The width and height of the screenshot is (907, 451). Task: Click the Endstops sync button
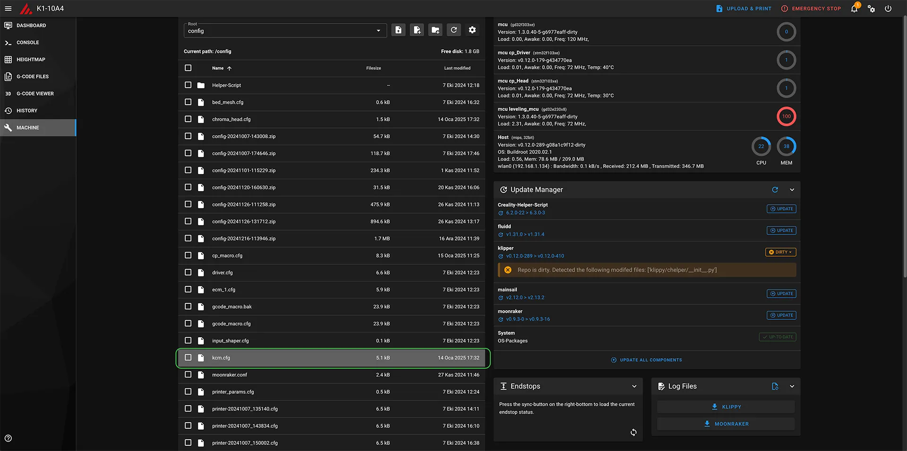[633, 432]
